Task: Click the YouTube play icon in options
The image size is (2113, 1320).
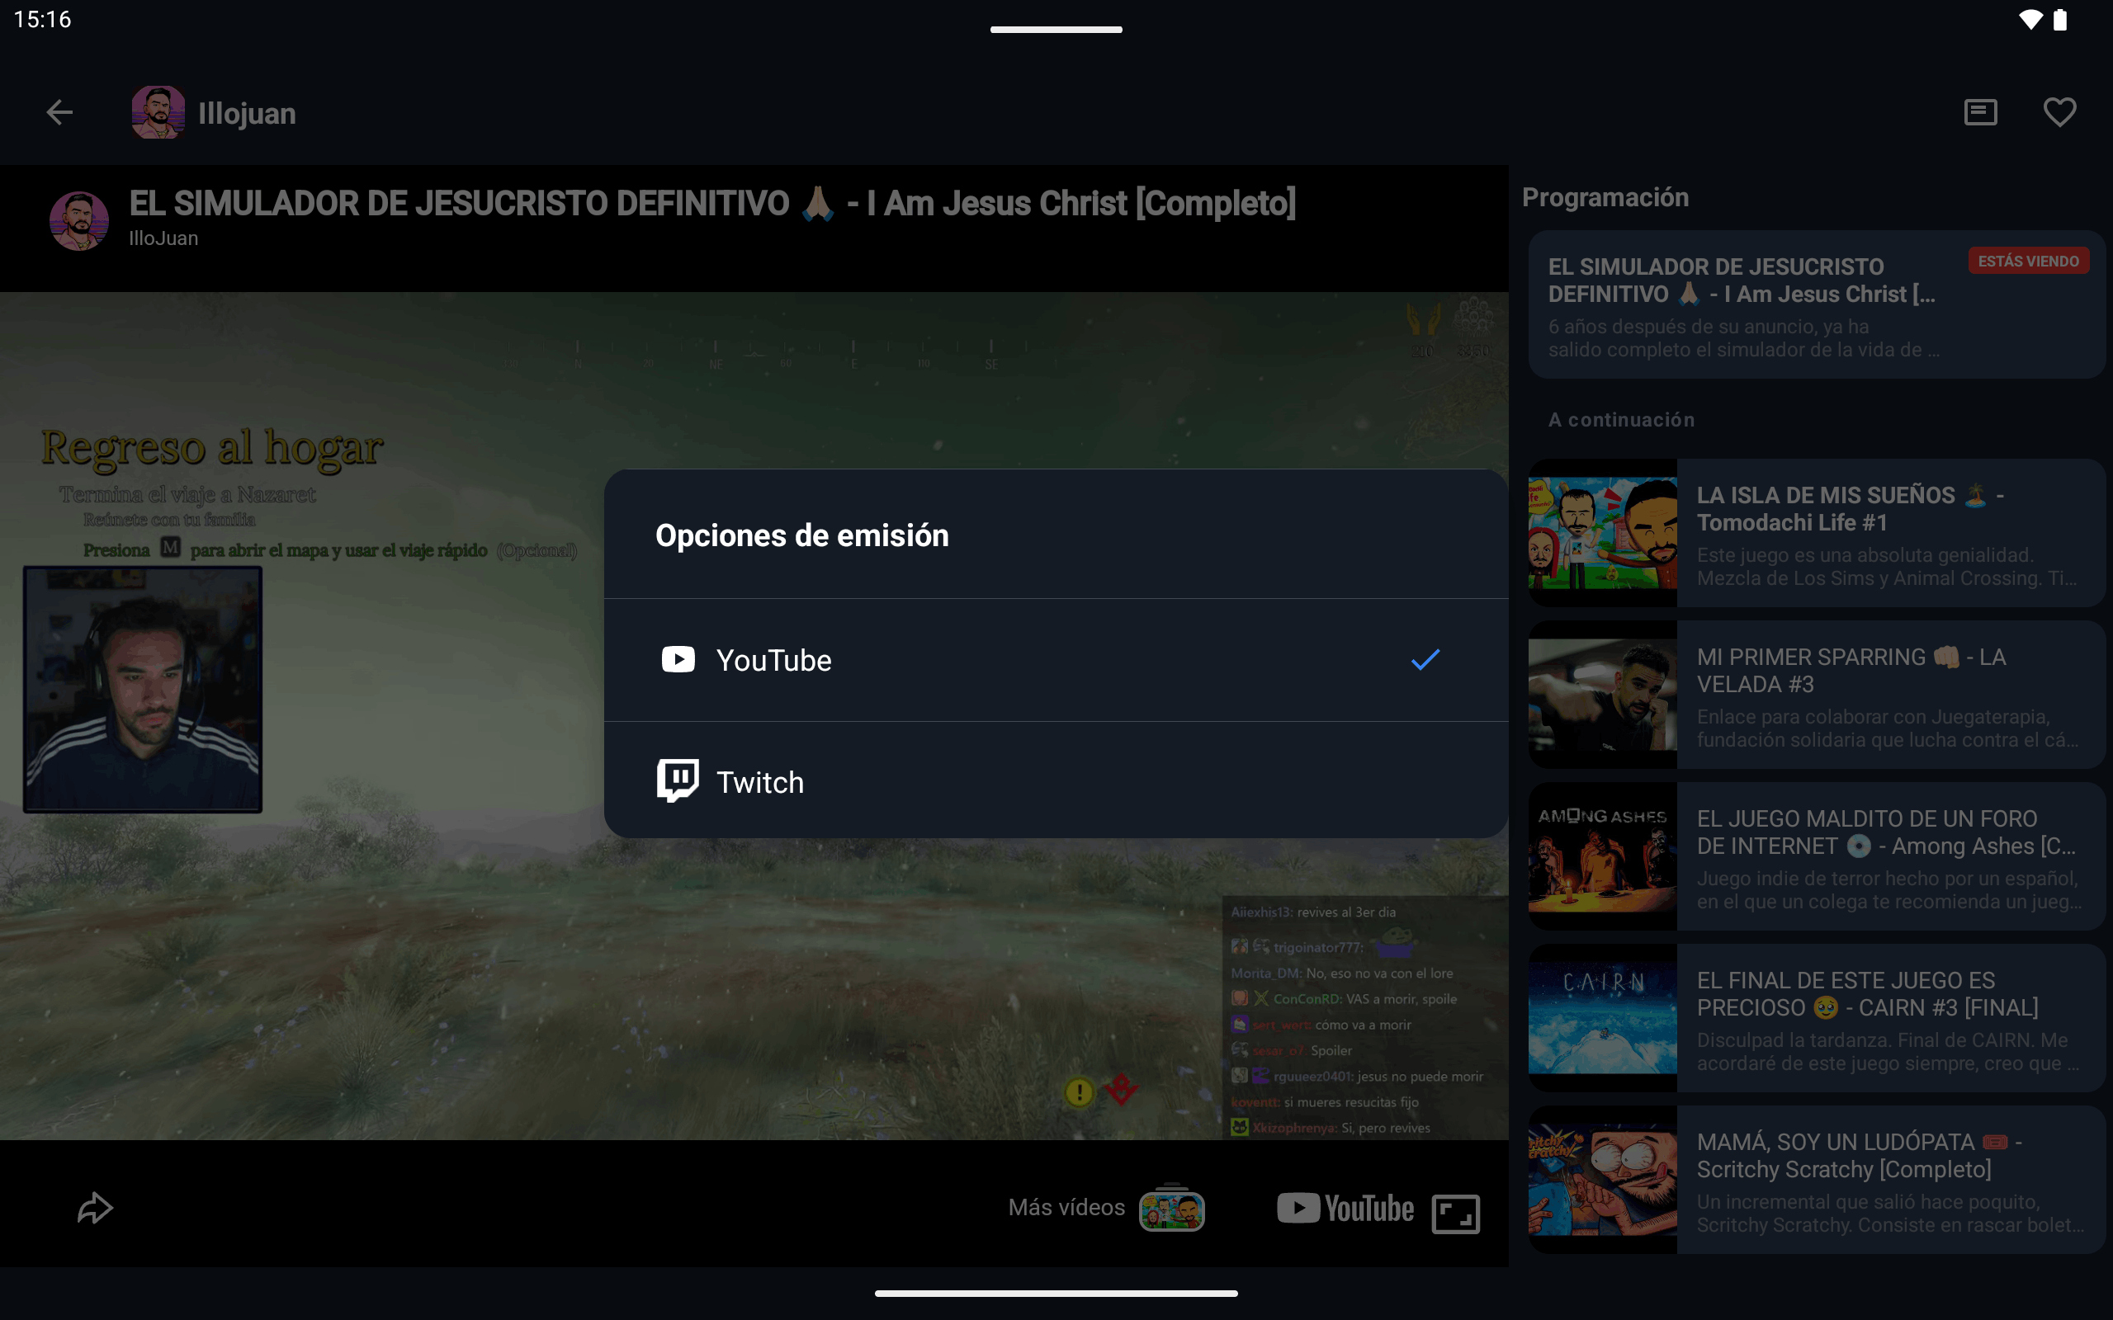Action: click(x=678, y=659)
